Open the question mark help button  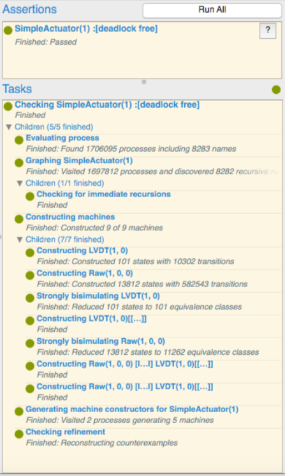click(268, 31)
